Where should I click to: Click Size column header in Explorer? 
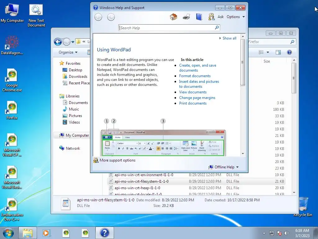(x=267, y=61)
